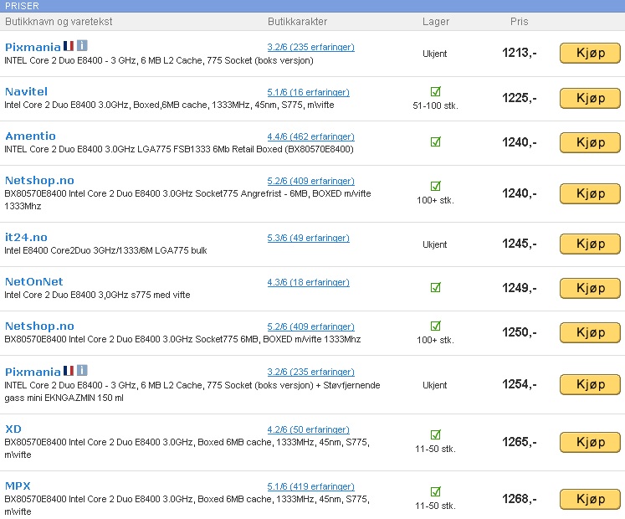Click Kjøp for Netshop.no at 1250,-

point(591,332)
